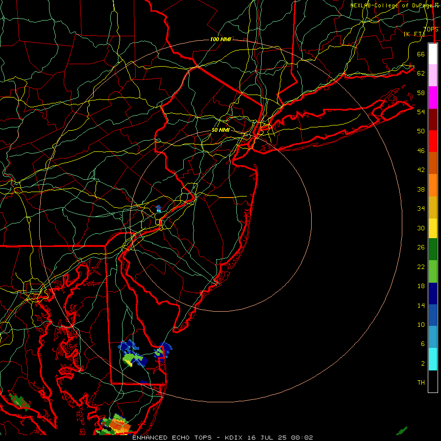Click the '46' legend value
441x441 pixels.
click(x=421, y=151)
